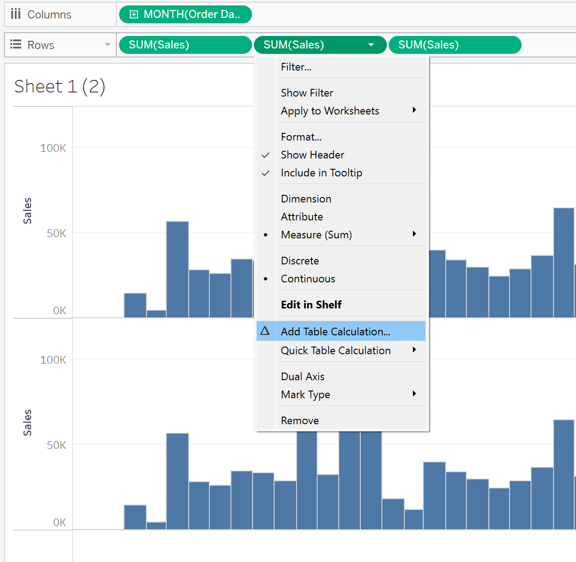Image resolution: width=576 pixels, height=562 pixels.
Task: Expand the Apply to Worksheets submenu
Action: tap(414, 110)
